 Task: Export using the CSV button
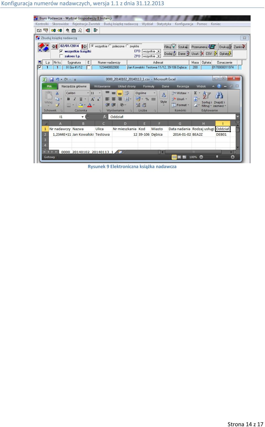[211, 54]
